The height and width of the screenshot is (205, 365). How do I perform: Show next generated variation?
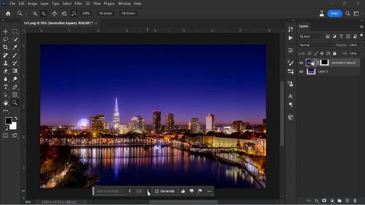click(148, 191)
